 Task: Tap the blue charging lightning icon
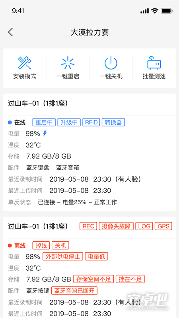click(45, 133)
